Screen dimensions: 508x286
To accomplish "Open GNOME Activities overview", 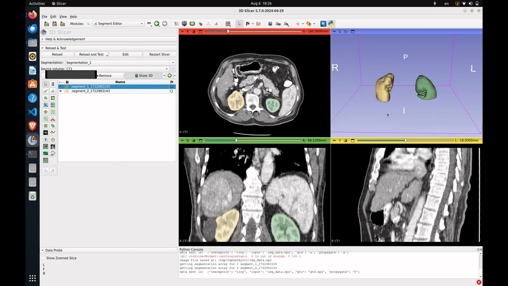I will 37,4.
